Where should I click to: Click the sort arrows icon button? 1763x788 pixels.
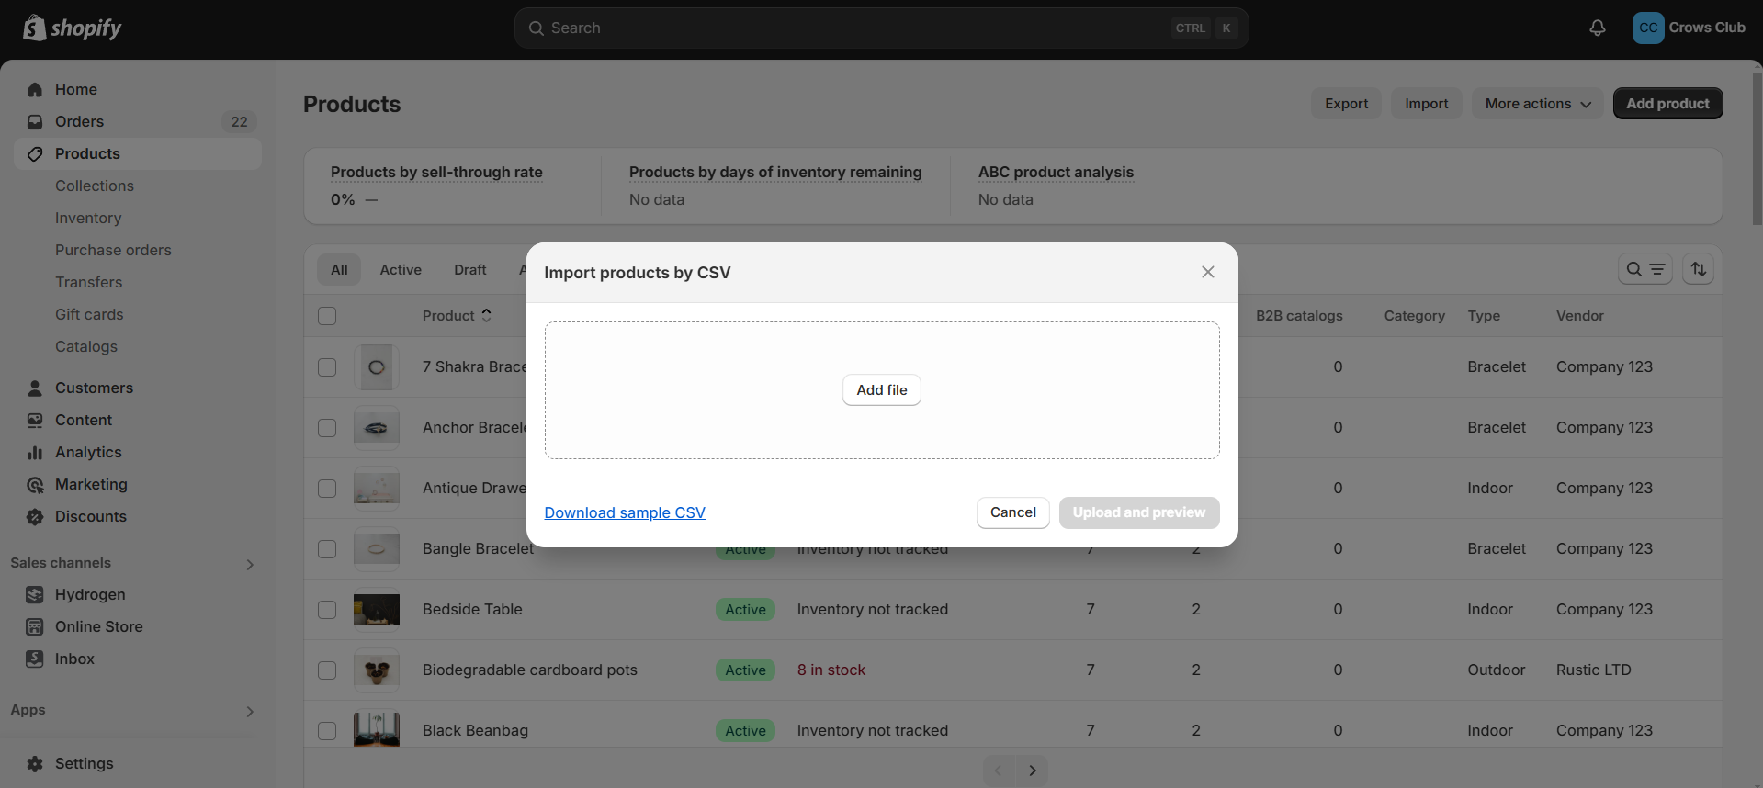1698,269
